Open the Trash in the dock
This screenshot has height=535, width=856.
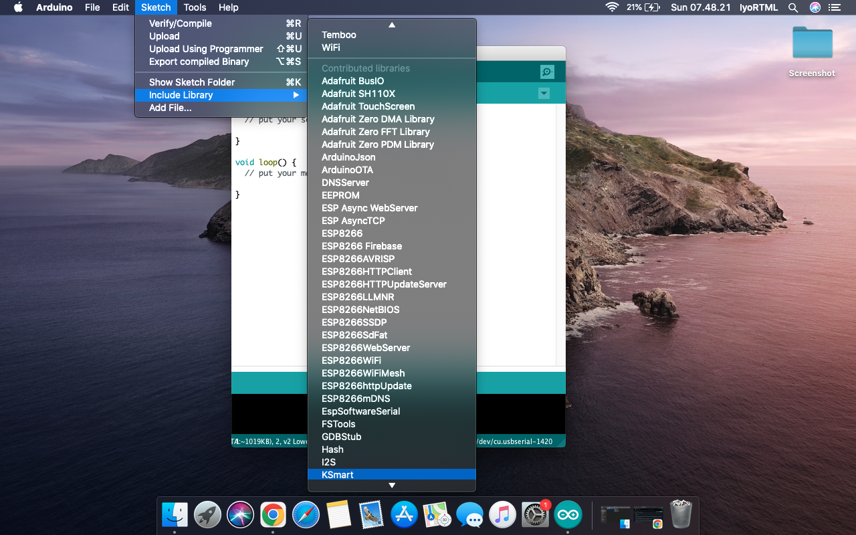pyautogui.click(x=681, y=515)
